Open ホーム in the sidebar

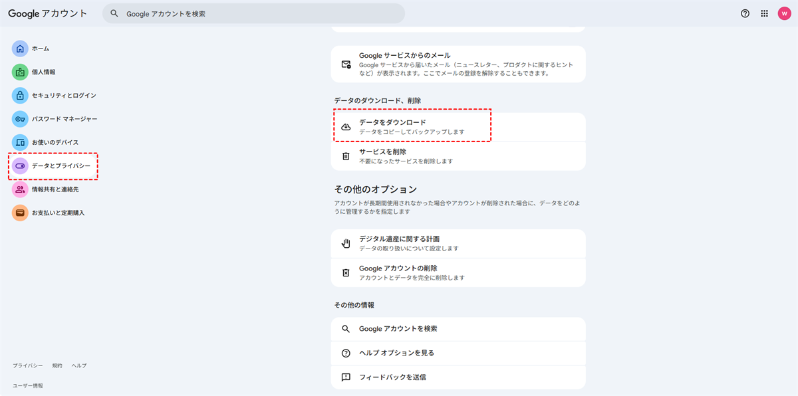pyautogui.click(x=41, y=49)
